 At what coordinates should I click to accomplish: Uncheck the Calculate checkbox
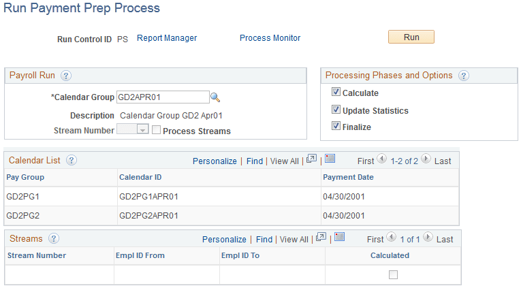coord(336,93)
